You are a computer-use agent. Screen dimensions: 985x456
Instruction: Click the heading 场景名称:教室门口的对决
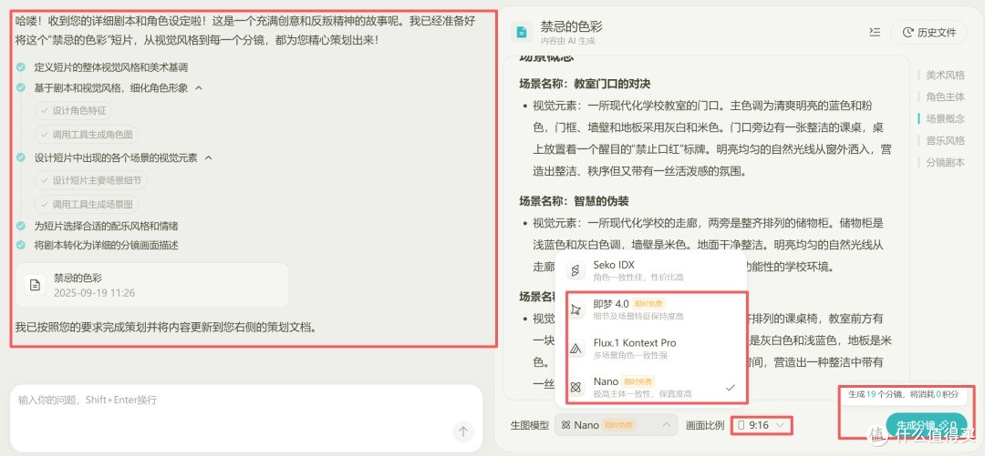tap(585, 84)
